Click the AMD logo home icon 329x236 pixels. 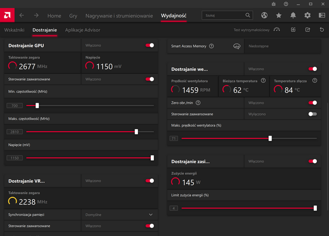point(7,15)
